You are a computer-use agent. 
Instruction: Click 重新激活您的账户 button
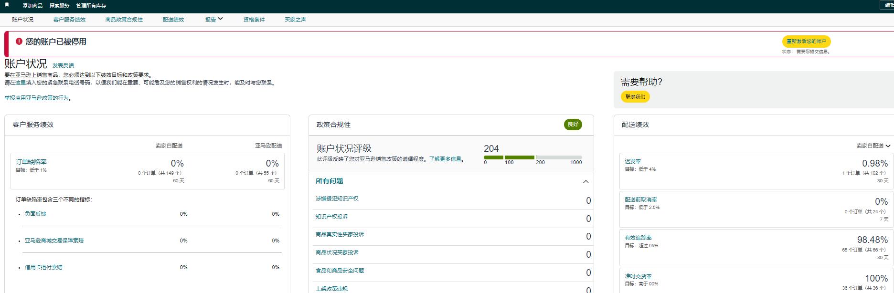coord(806,42)
